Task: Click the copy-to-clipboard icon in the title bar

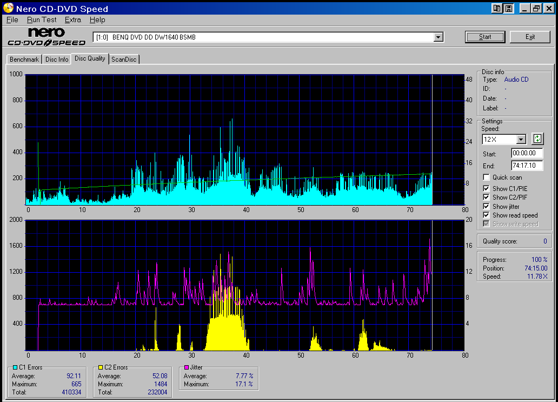Action: (x=497, y=8)
